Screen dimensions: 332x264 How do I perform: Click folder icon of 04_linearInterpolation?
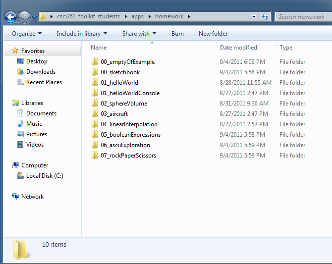point(95,124)
